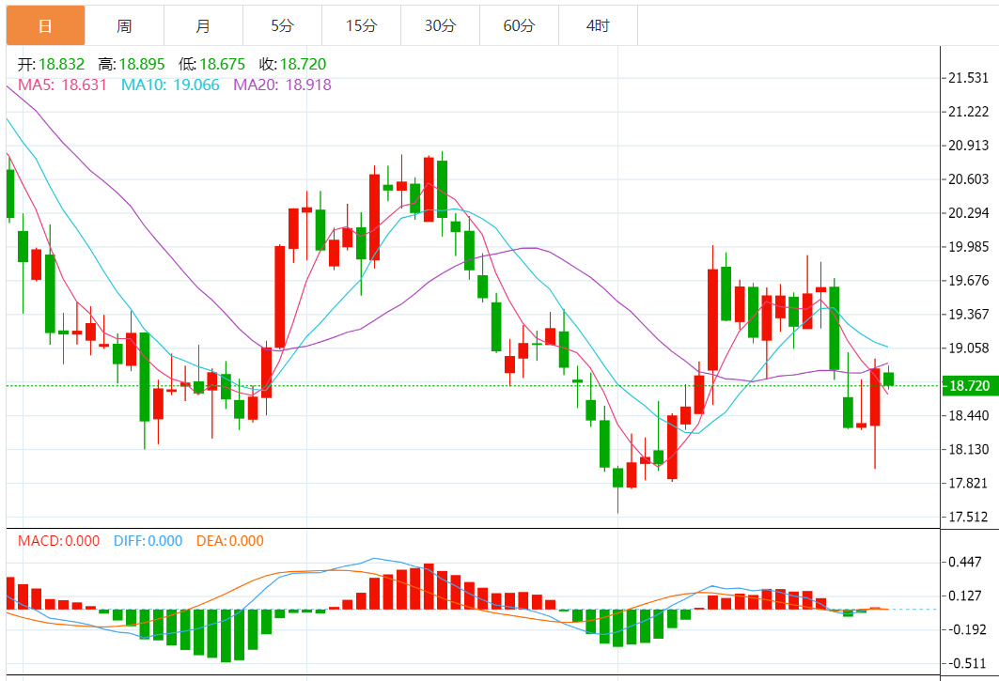The image size is (999, 681).
Task: Select the 日 daily chart tab
Action: pyautogui.click(x=45, y=25)
